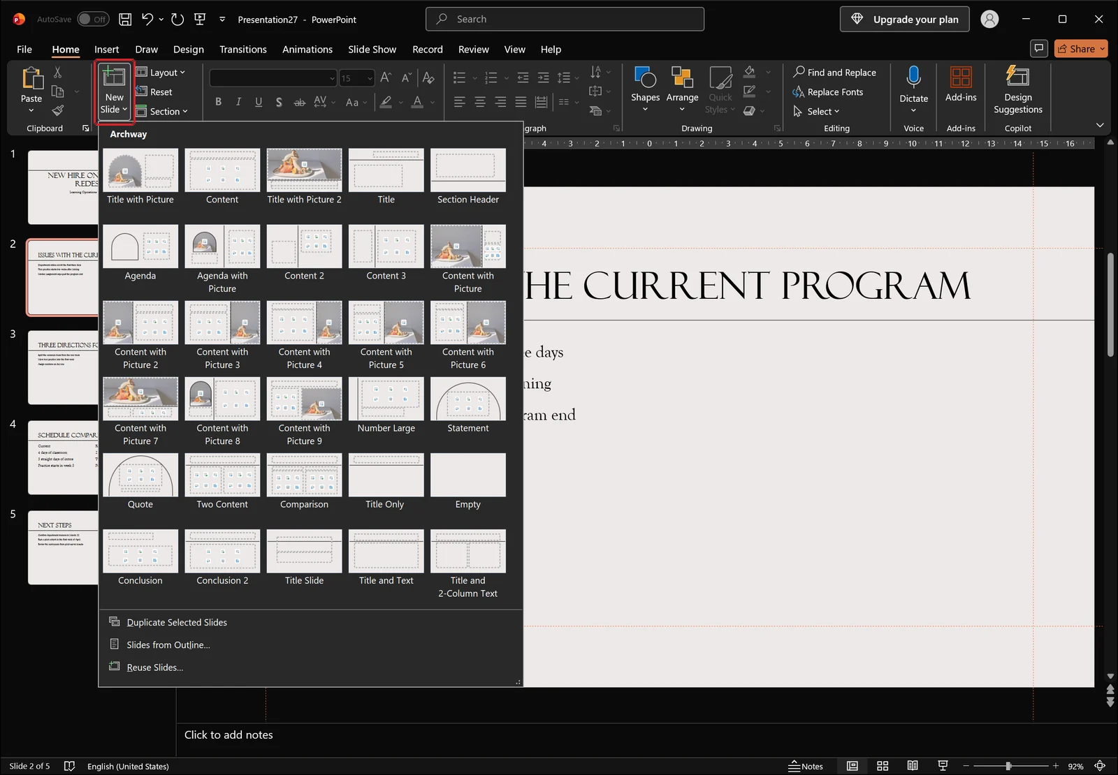
Task: Open the Arrange dropdown
Action: click(x=682, y=89)
